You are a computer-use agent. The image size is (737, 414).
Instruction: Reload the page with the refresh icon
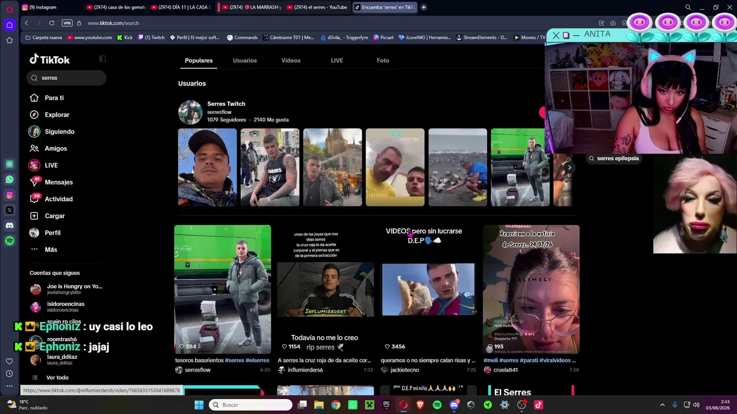coord(52,23)
